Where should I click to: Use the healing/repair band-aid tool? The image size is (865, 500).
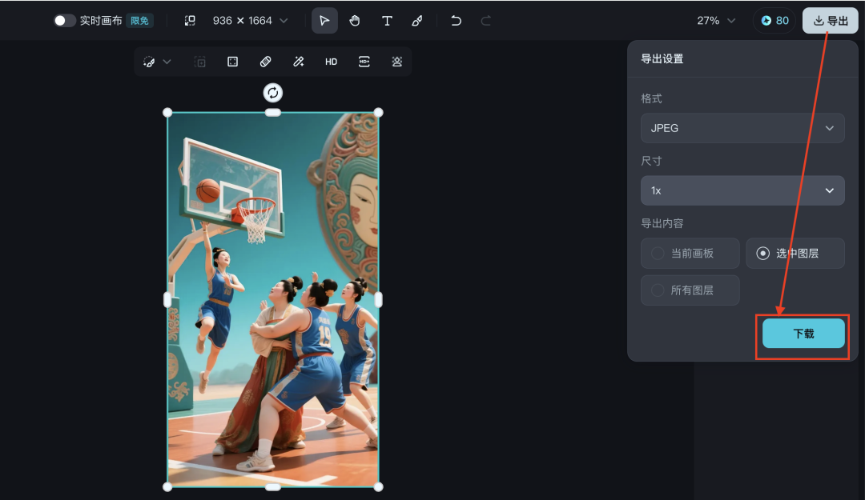pyautogui.click(x=265, y=61)
